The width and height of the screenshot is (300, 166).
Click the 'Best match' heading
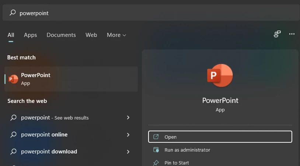tap(21, 57)
